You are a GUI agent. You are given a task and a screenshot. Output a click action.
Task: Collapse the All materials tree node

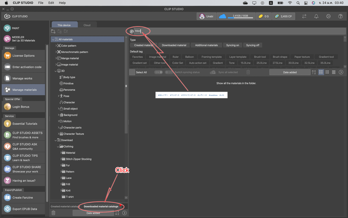point(53,39)
